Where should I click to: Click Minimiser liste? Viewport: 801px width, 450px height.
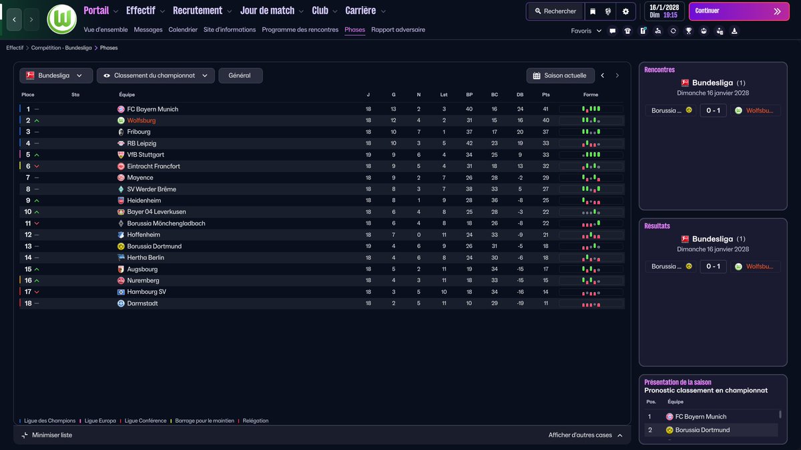coord(46,435)
